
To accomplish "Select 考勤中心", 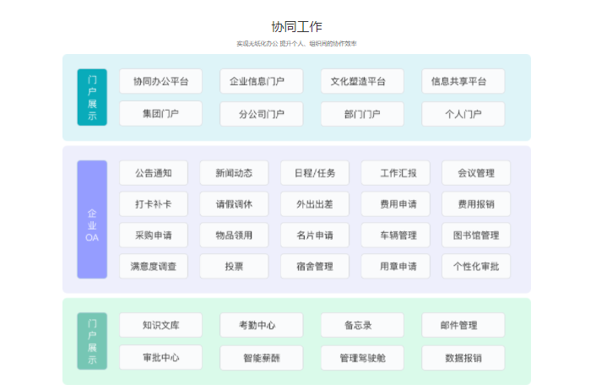I will click(x=262, y=325).
